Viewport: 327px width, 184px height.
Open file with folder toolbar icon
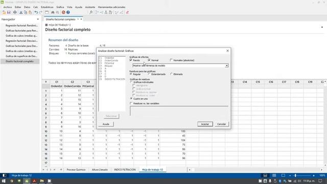click(4, 12)
